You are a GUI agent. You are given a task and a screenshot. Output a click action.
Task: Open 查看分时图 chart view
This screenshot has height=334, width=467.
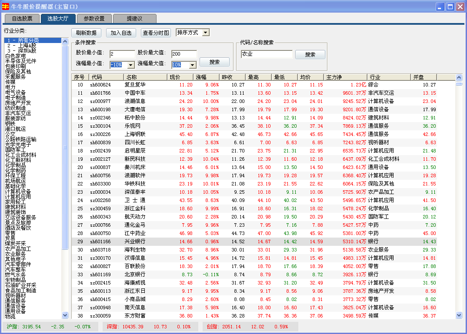pos(156,33)
